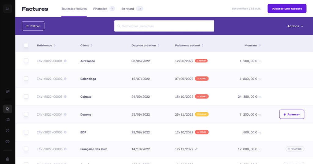Tick the select-all checkbox in table header
The image size is (313, 164).
tap(26, 45)
